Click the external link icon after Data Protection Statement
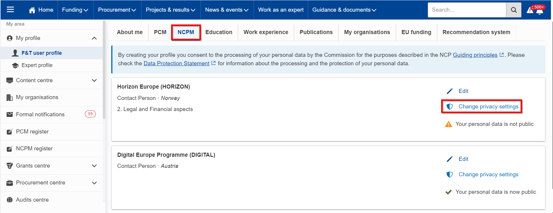 (213, 63)
